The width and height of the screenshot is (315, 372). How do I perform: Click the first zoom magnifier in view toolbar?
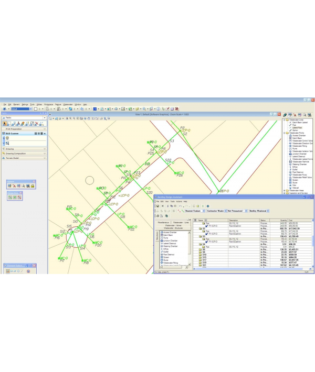click(x=70, y=118)
